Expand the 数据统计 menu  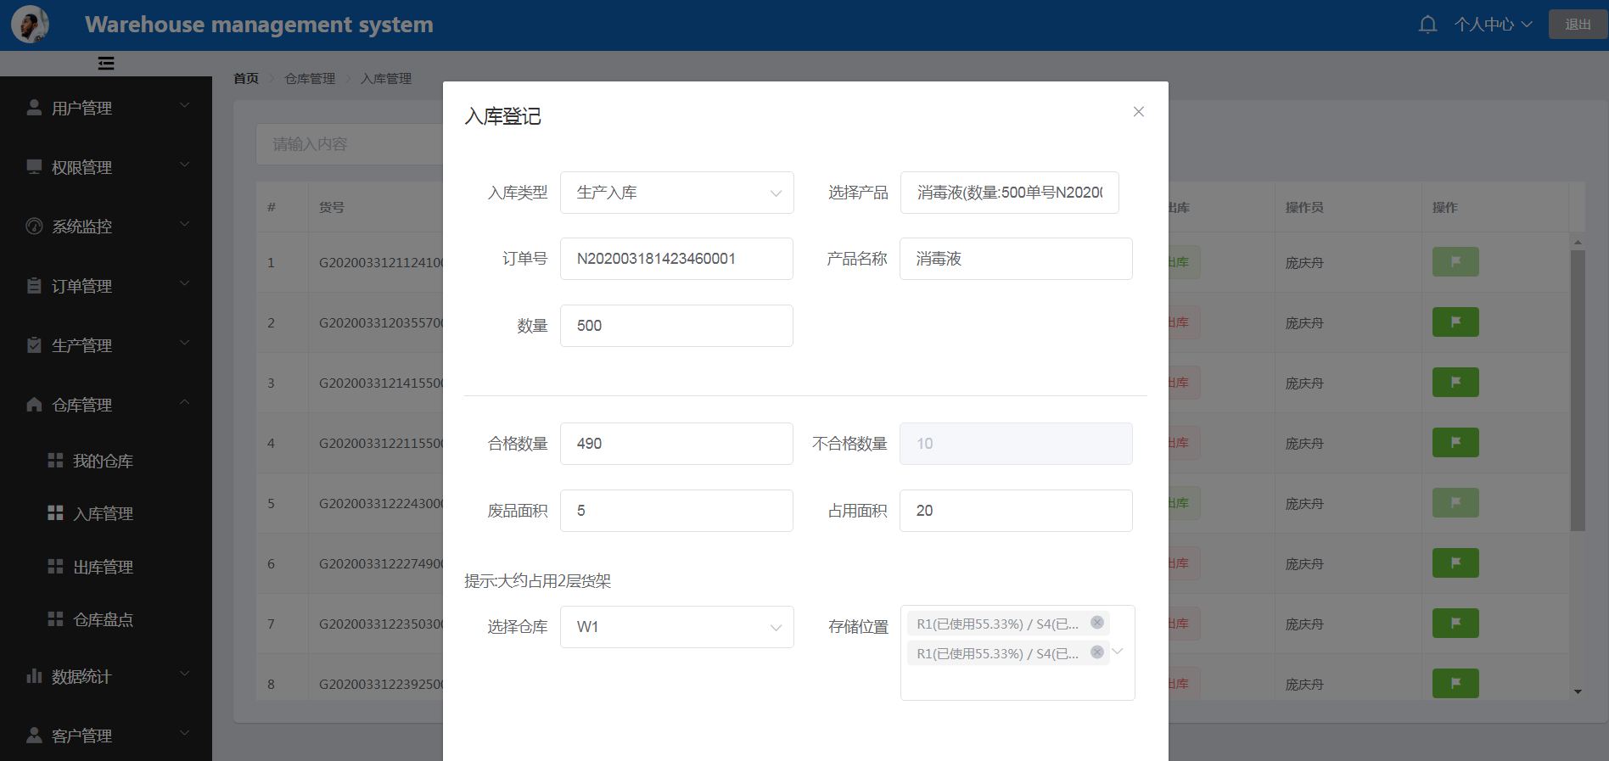coord(184,674)
